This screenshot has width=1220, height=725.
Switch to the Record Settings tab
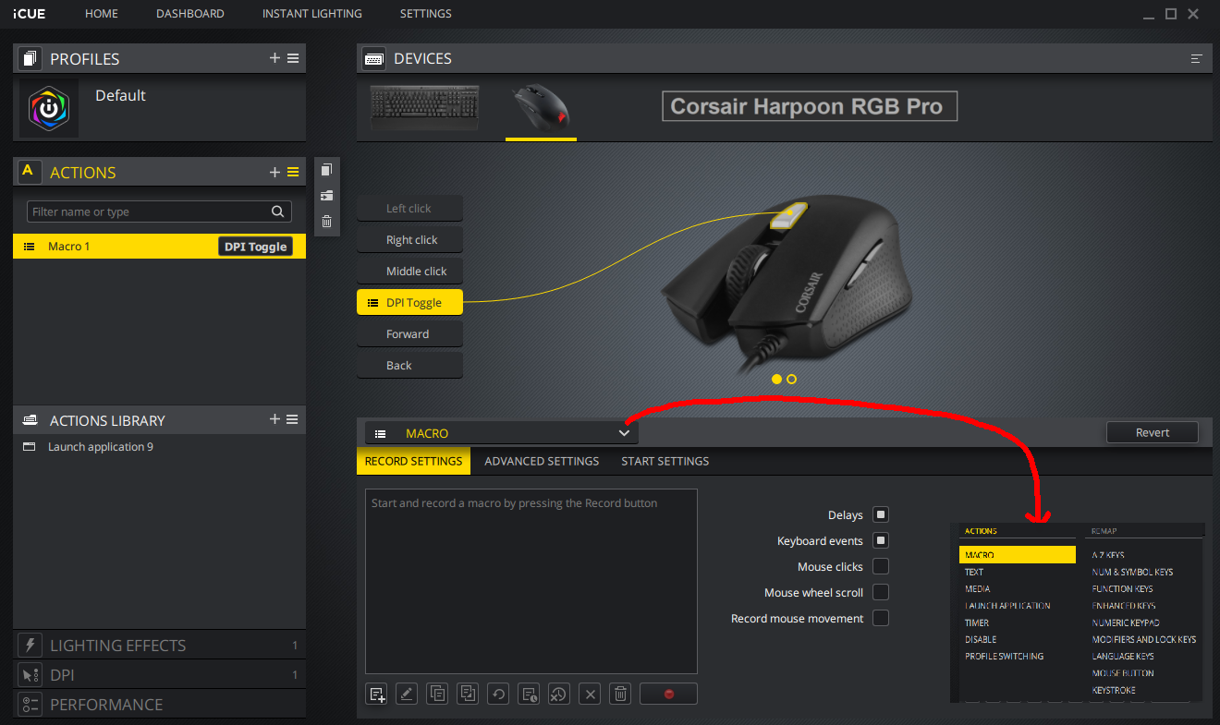point(414,461)
